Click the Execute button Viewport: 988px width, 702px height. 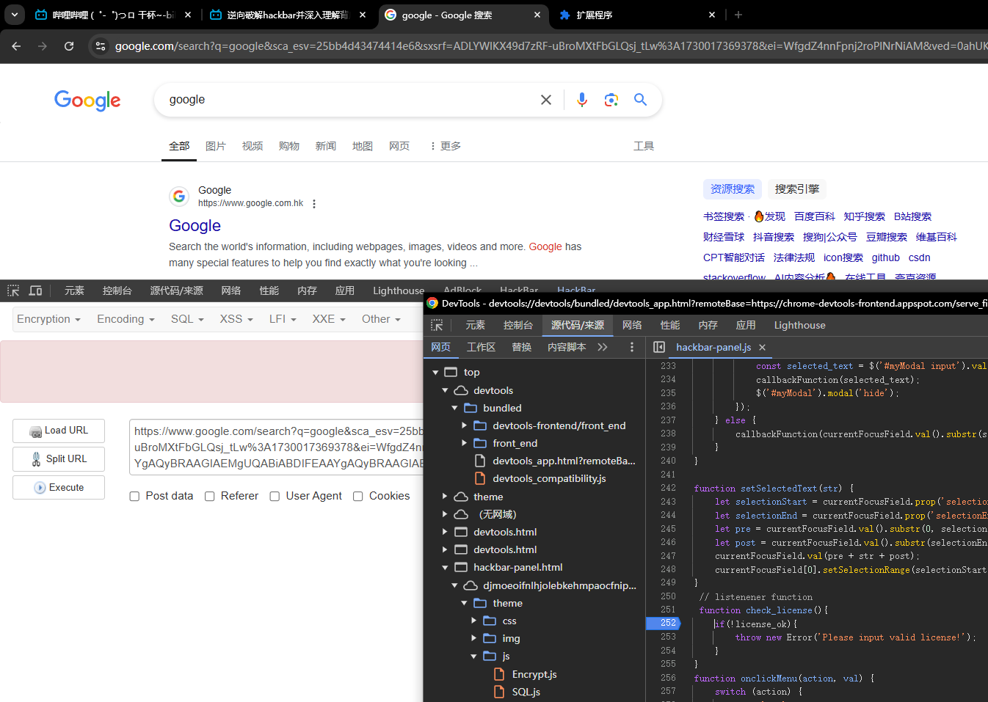coord(59,488)
